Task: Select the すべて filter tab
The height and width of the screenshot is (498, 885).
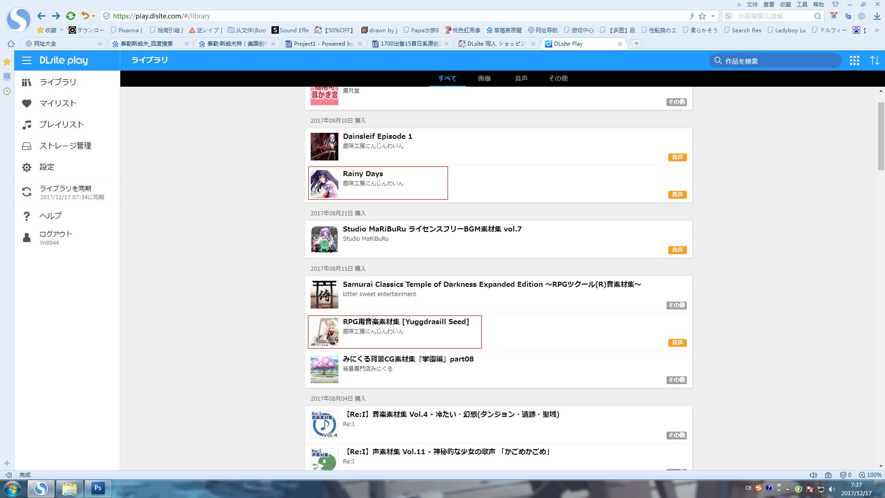Action: pos(447,78)
